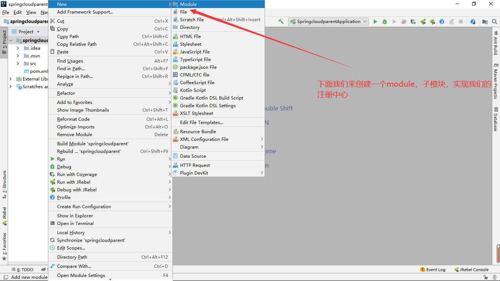
Task: Collapse the springcloudparent root node
Action: tap(11, 41)
